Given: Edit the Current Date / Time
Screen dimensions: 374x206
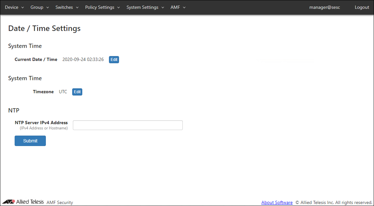Looking at the screenshot, I should pyautogui.click(x=114, y=60).
